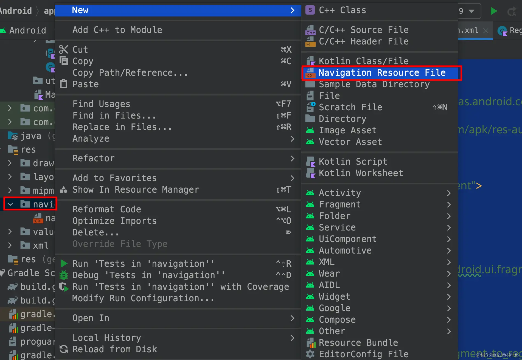This screenshot has height=360, width=522.
Task: Select the New menu entry
Action: [x=178, y=10]
